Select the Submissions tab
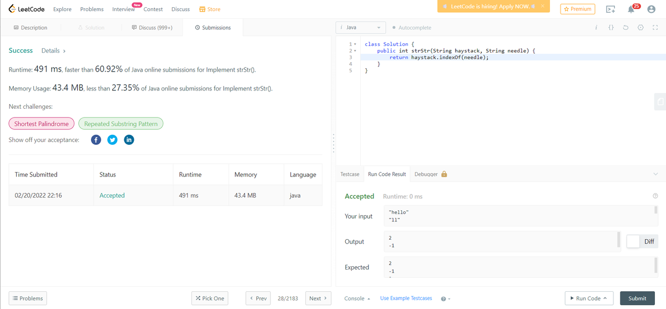Screen dimensions: 666x309 click(213, 28)
